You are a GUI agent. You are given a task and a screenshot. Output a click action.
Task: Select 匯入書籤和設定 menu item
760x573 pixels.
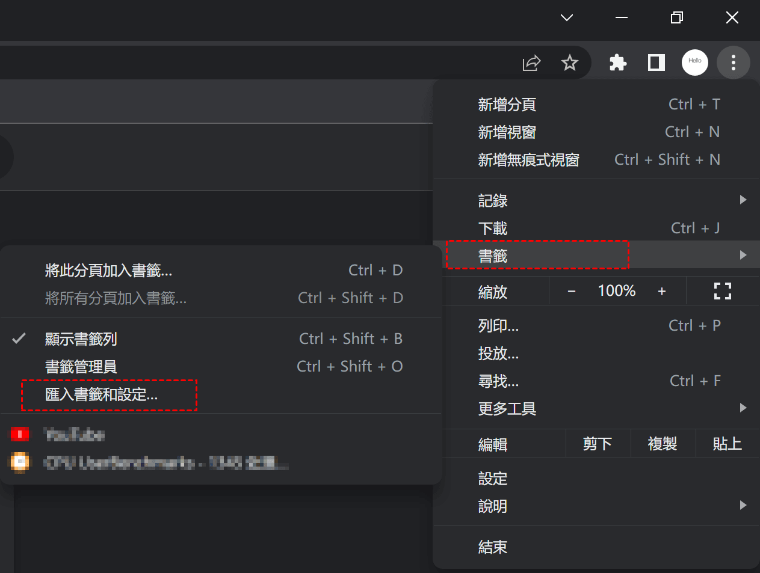click(102, 395)
